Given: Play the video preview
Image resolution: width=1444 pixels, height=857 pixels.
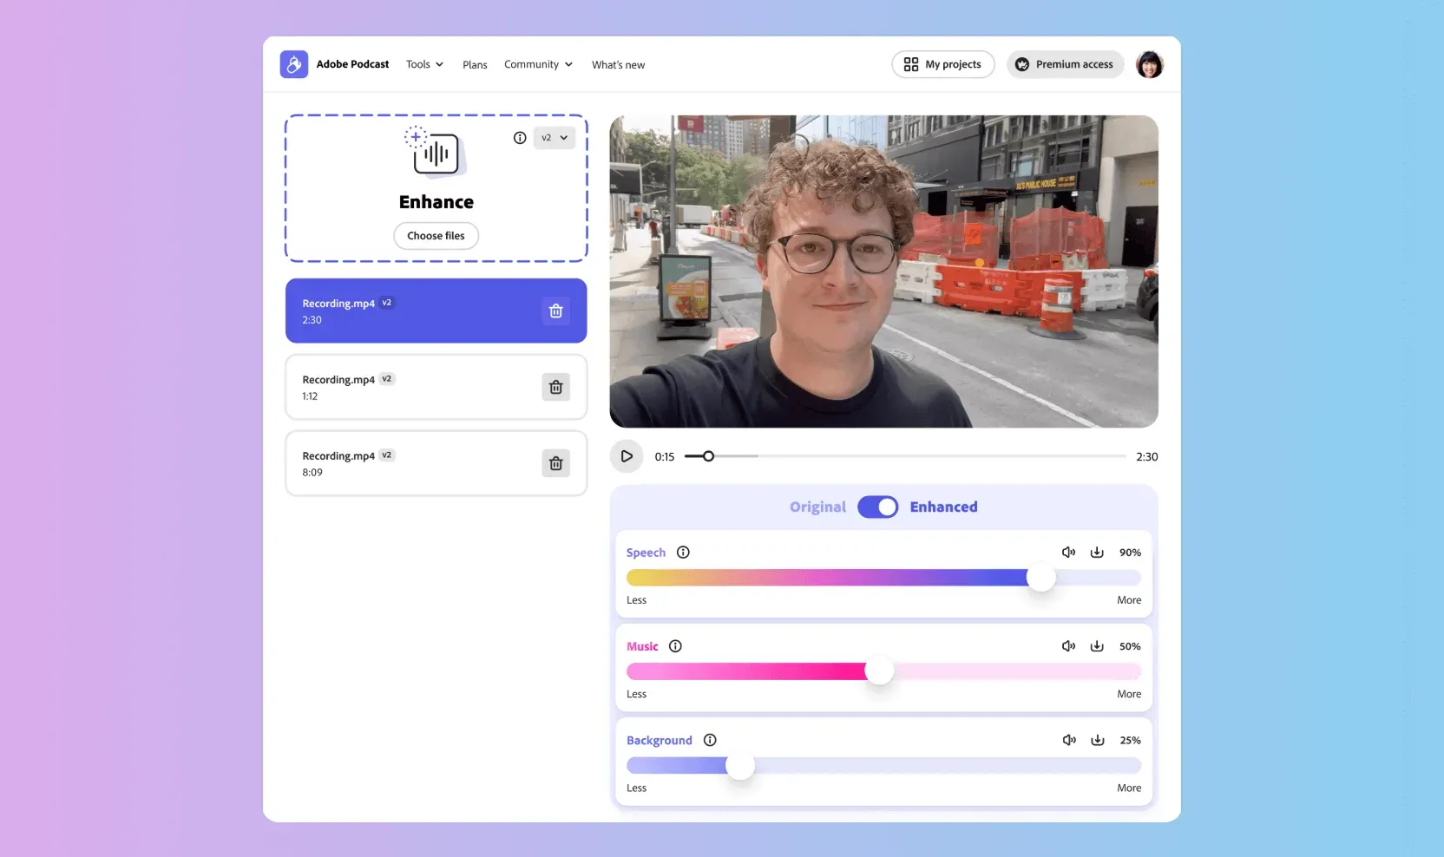Looking at the screenshot, I should [x=627, y=456].
